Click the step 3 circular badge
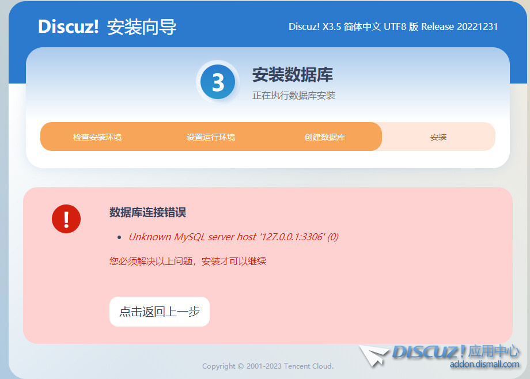This screenshot has height=379, width=530. (218, 82)
